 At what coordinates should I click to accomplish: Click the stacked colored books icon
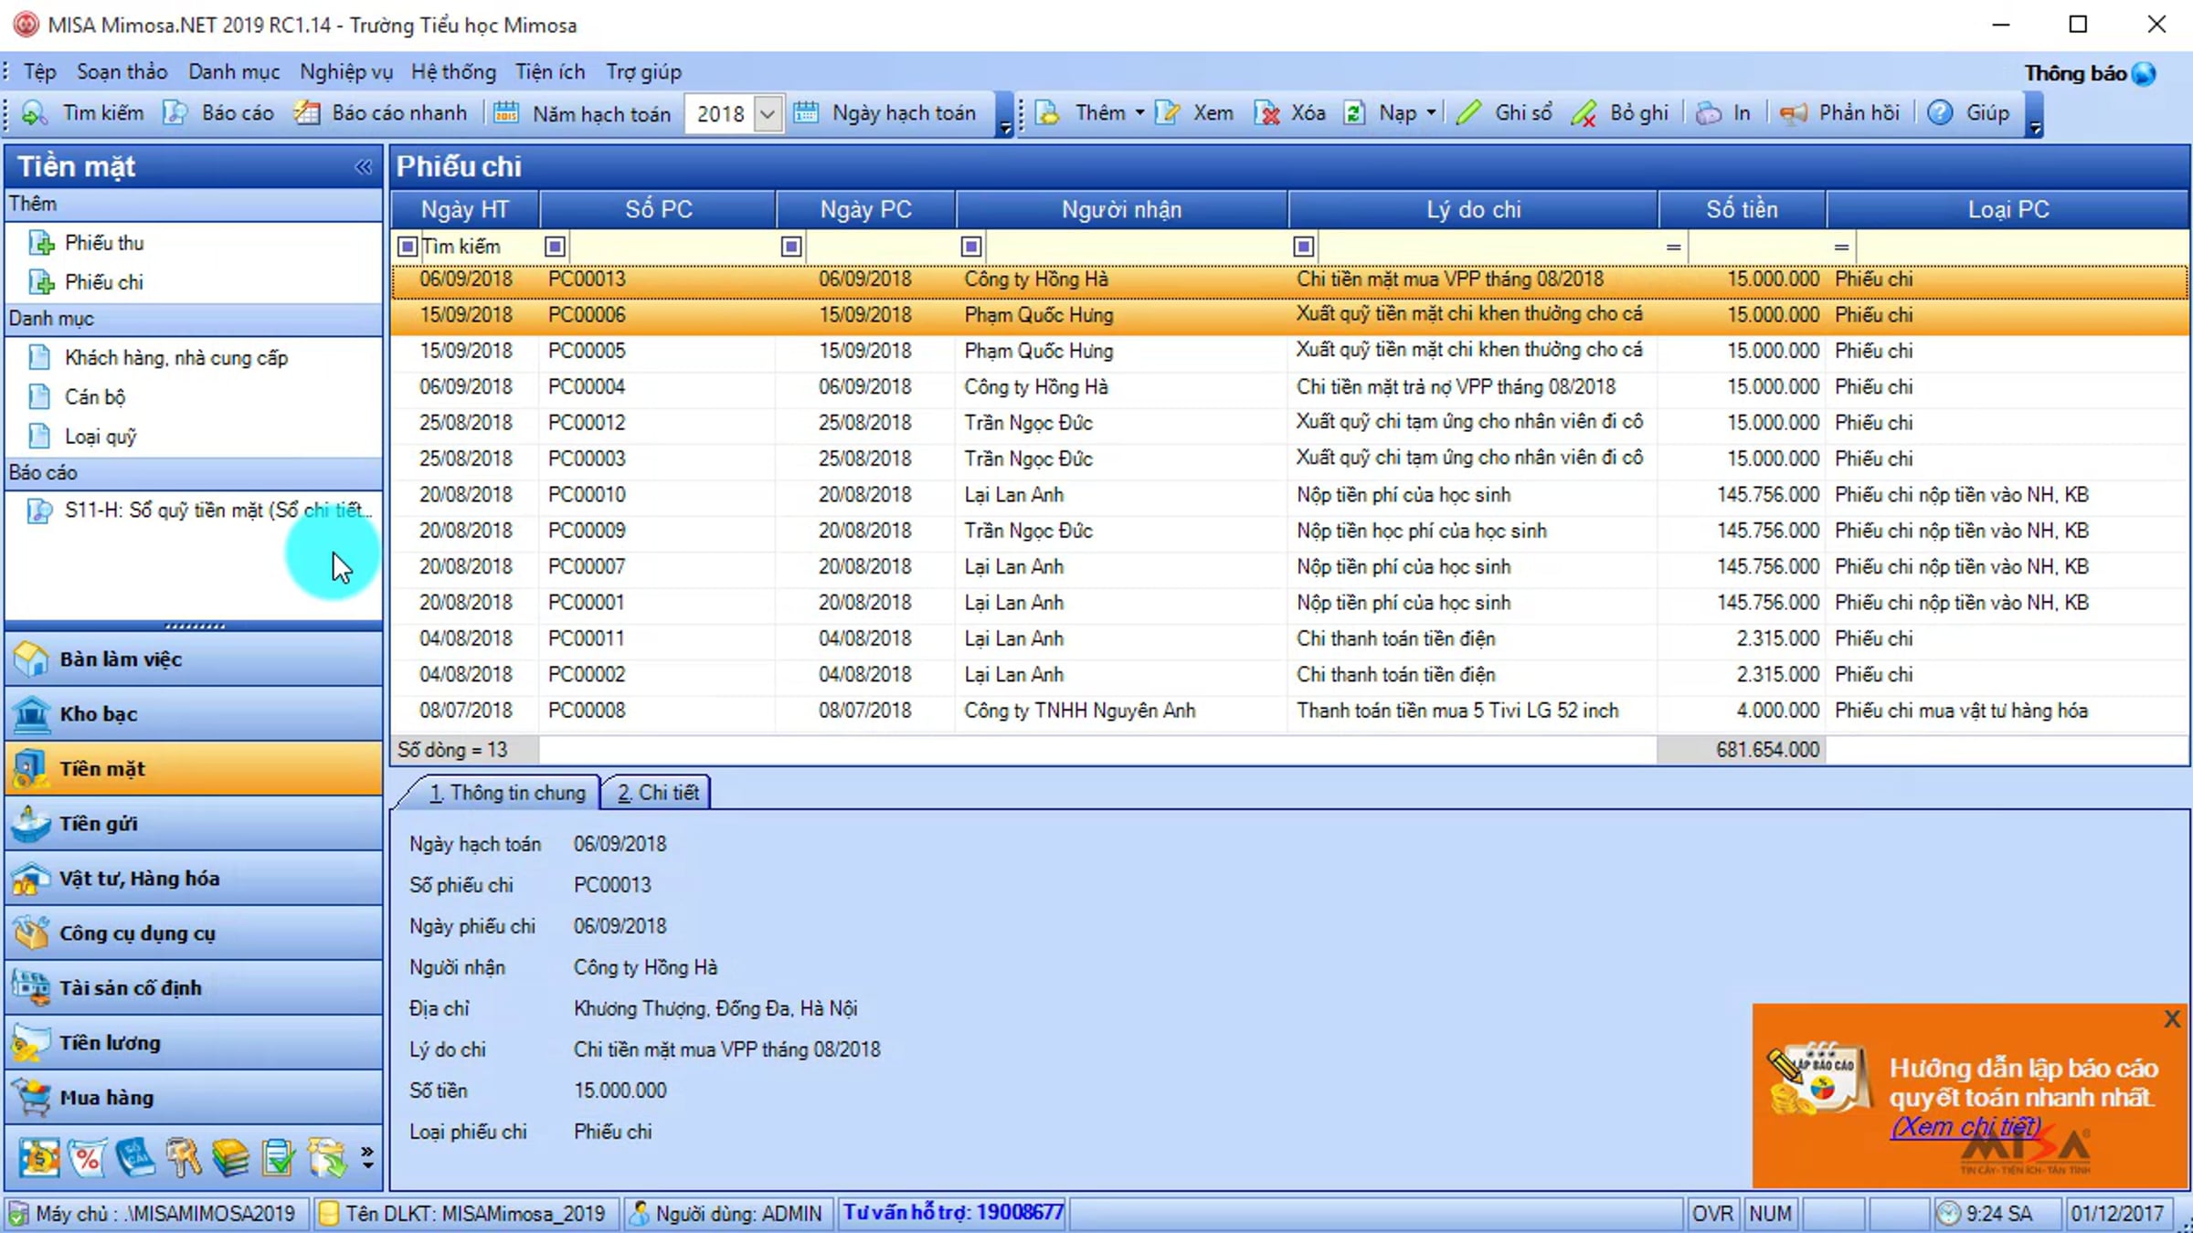point(230,1158)
